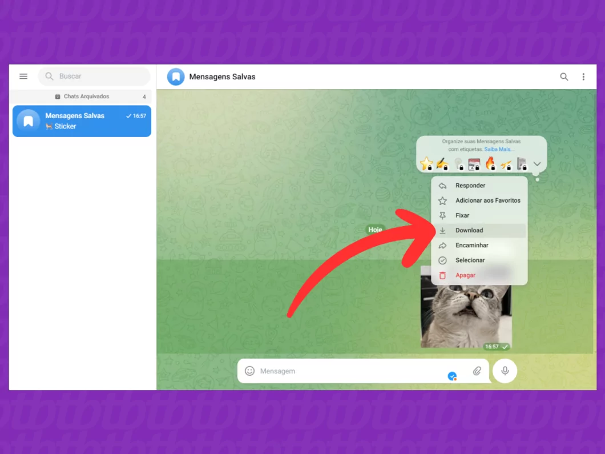Open search in this chat
The width and height of the screenshot is (605, 454).
pyautogui.click(x=564, y=77)
